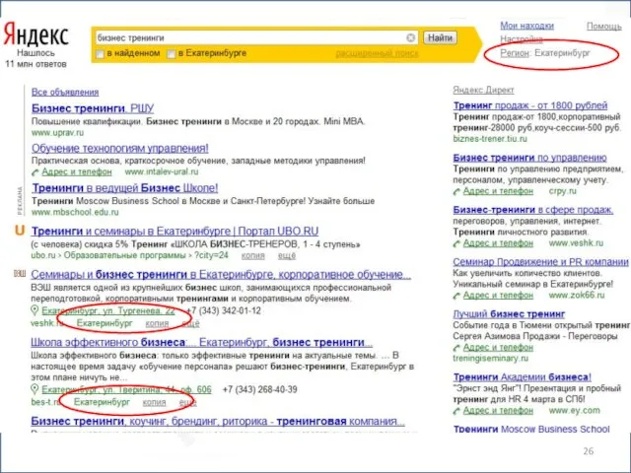
Task: Click the UBO.RU favicon next to the result
Action: click(x=19, y=229)
